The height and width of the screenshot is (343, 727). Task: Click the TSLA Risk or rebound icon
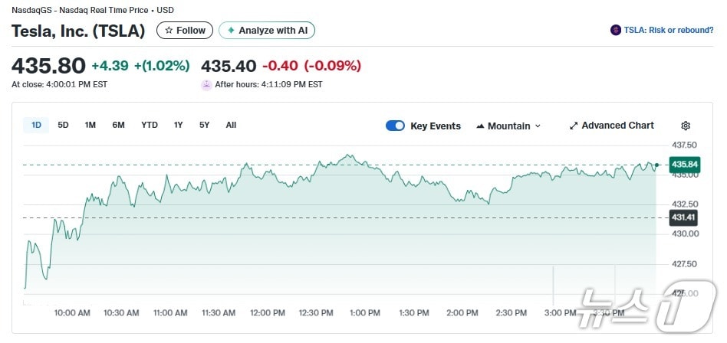[x=615, y=31]
